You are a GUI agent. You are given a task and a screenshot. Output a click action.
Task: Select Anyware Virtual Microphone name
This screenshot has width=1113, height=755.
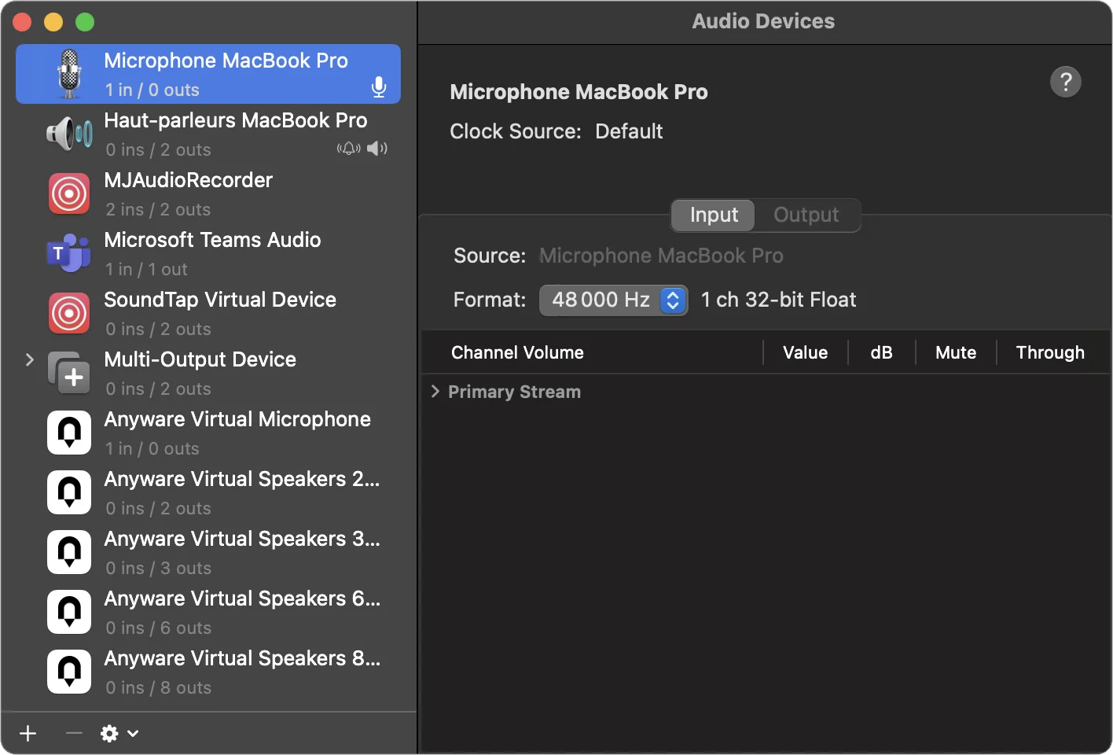pyautogui.click(x=237, y=419)
